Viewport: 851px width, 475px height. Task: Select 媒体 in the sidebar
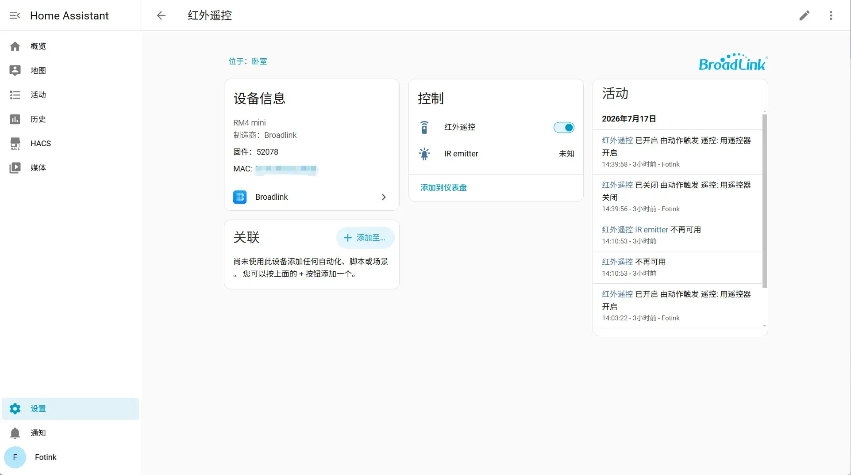pyautogui.click(x=70, y=167)
